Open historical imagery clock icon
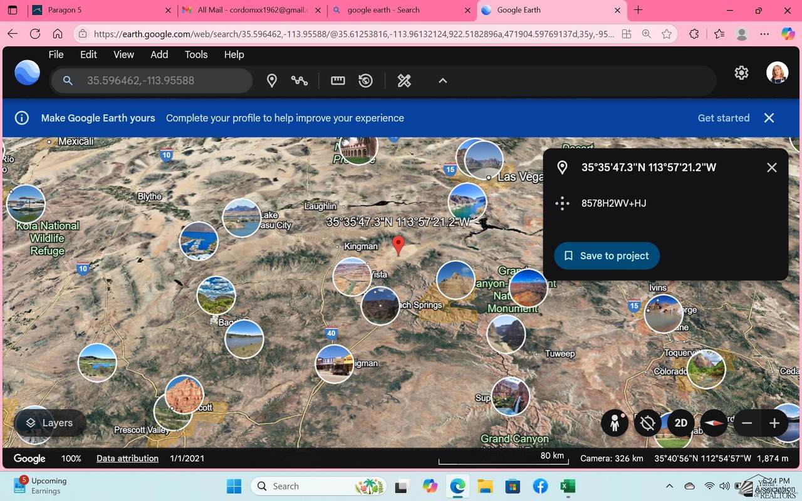Image resolution: width=802 pixels, height=501 pixels. [x=366, y=81]
